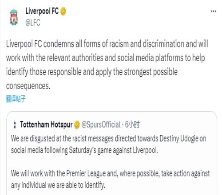The width and height of the screenshot is (222, 195).
Task: Click the Tottenham Hotspur cockerel avatar
Action: point(15,125)
